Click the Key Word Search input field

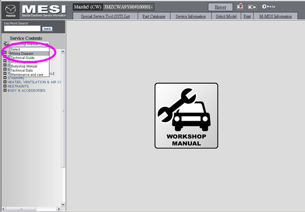[23, 28]
